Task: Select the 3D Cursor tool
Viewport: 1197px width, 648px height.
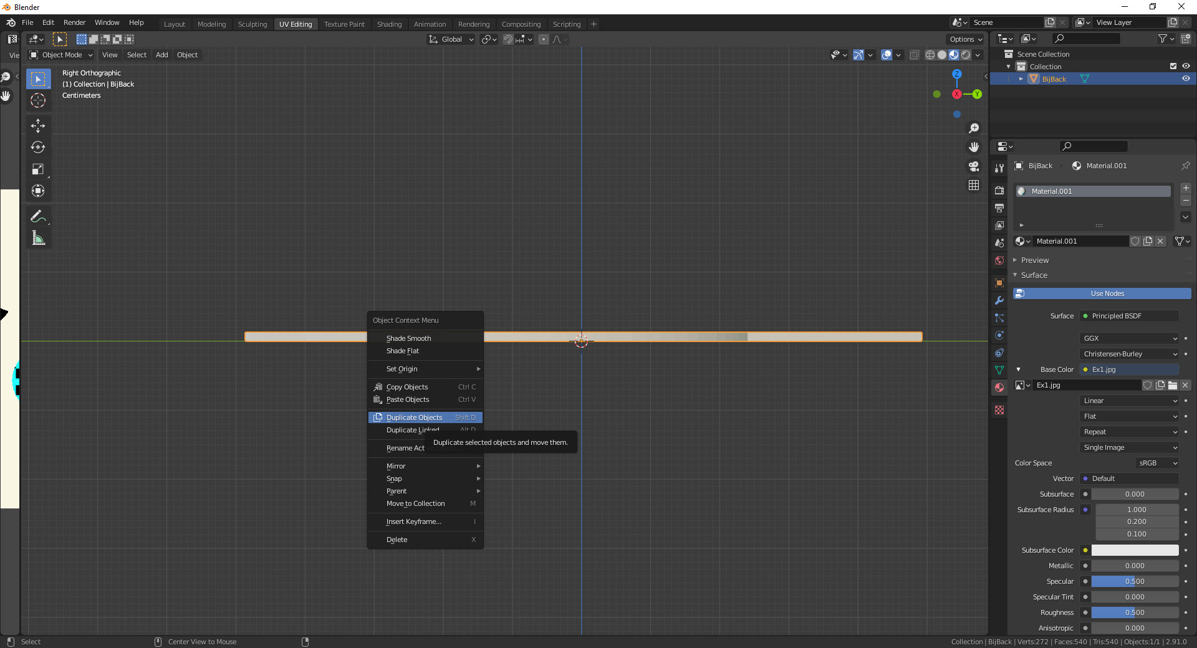Action: (x=38, y=100)
